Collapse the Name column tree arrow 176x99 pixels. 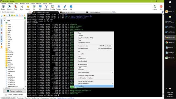tap(5, 21)
